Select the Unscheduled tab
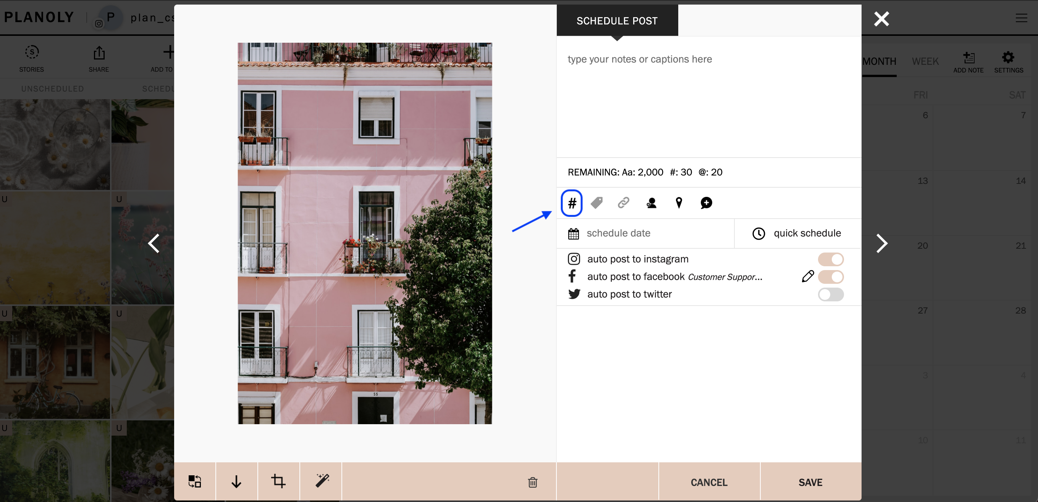1038x502 pixels. pos(52,88)
